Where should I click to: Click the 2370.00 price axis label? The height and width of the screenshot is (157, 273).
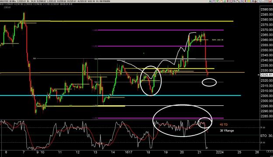[x=266, y=30]
